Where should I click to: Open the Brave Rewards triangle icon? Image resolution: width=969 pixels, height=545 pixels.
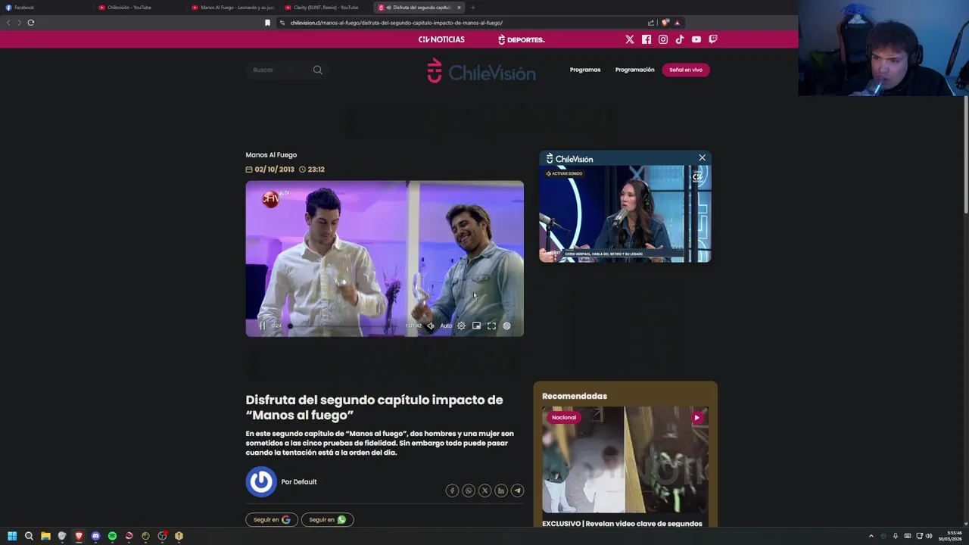tap(677, 23)
